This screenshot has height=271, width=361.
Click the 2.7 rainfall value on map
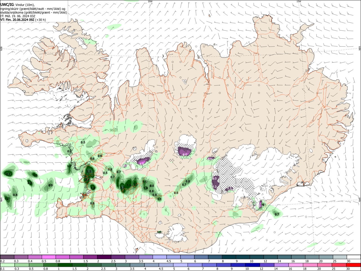[122, 188]
